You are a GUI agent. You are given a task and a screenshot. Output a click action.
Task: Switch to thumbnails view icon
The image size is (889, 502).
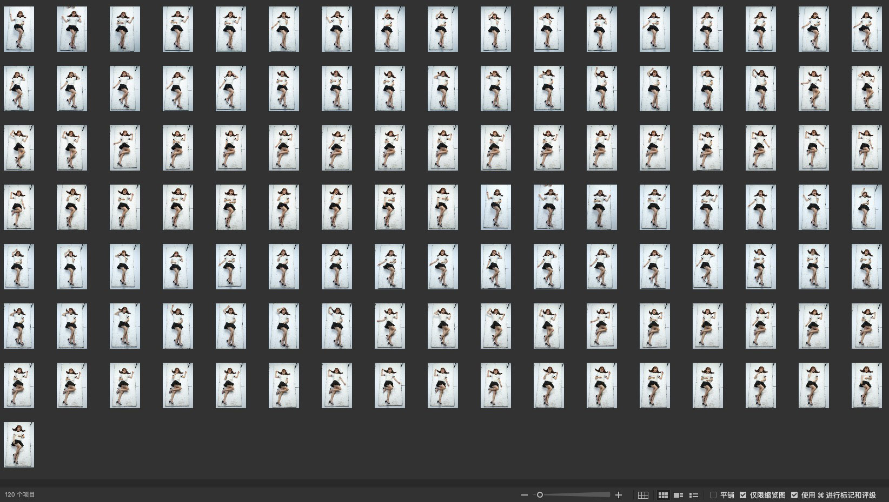click(662, 495)
